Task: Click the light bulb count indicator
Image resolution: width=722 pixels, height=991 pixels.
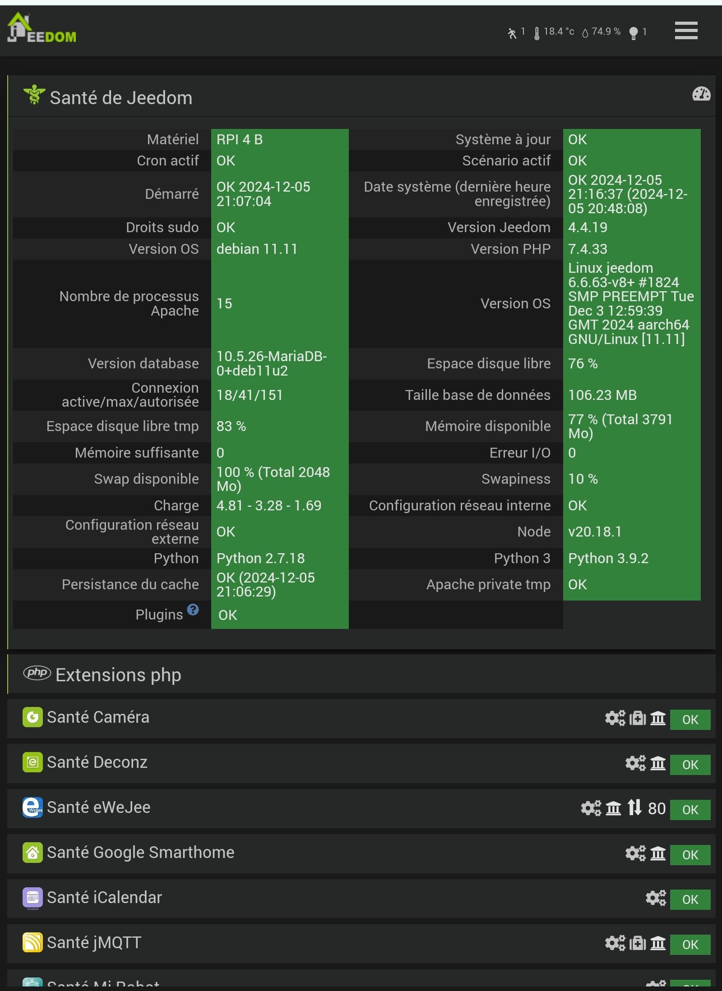Action: click(x=638, y=32)
